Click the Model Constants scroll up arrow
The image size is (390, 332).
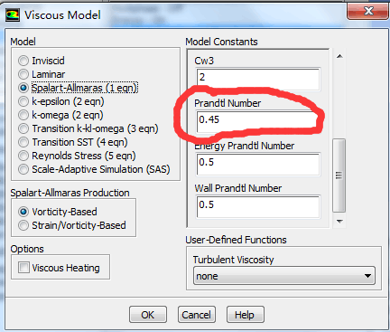click(x=339, y=56)
